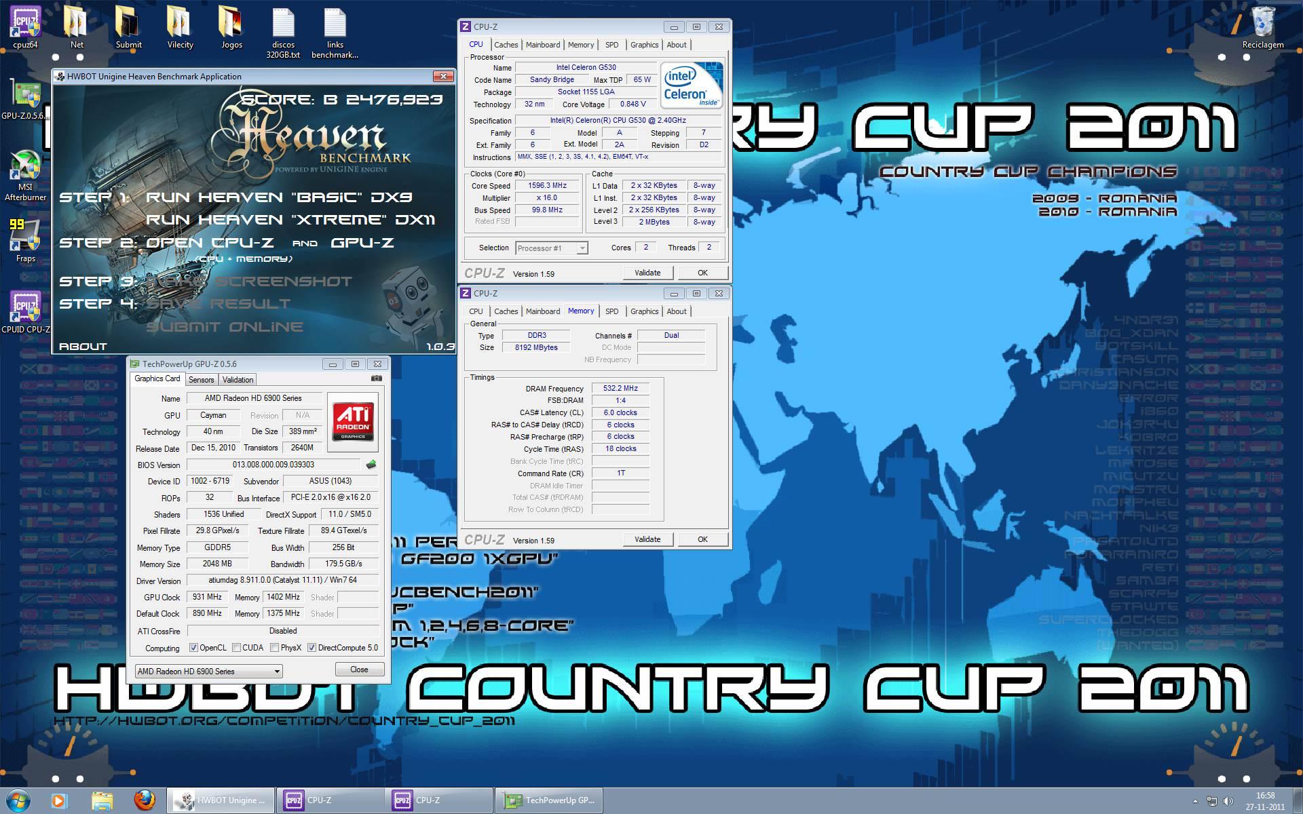The height and width of the screenshot is (814, 1303).
Task: Run Heaven "Xtreme" DX11 step
Action: [290, 220]
